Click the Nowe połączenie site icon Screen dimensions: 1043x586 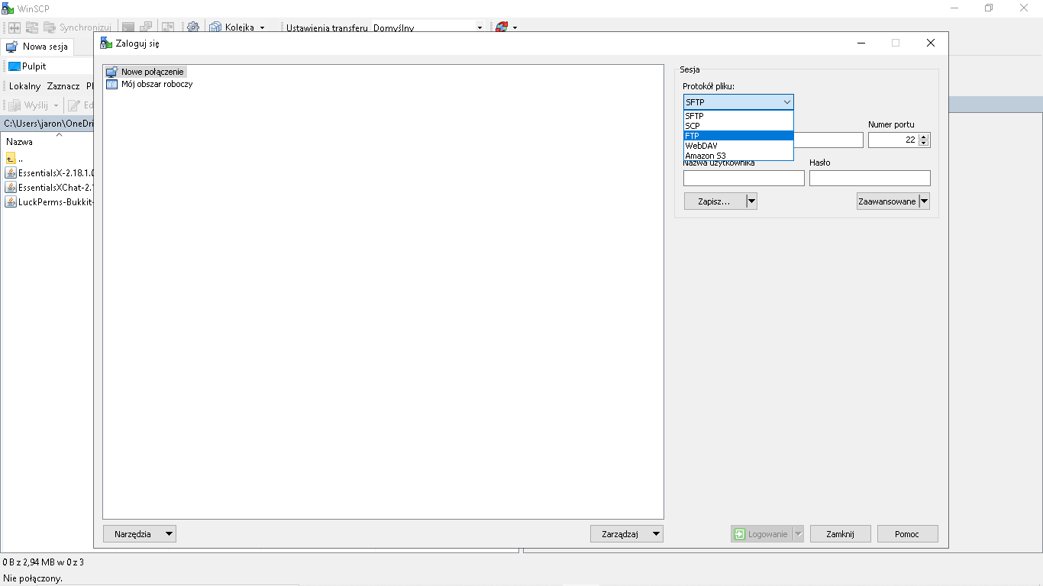click(112, 72)
